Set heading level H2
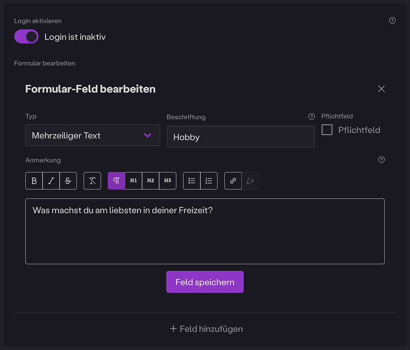This screenshot has height=350, width=410. [x=151, y=181]
